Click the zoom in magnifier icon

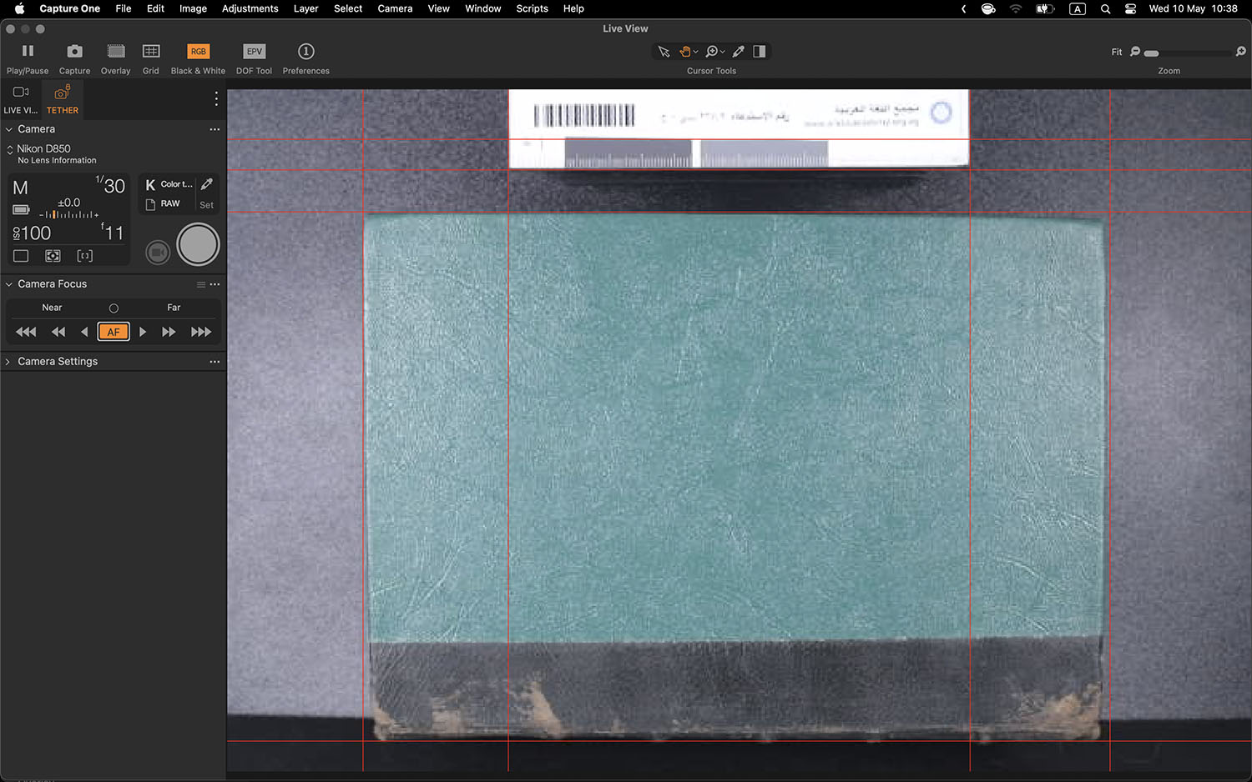[x=1241, y=52]
